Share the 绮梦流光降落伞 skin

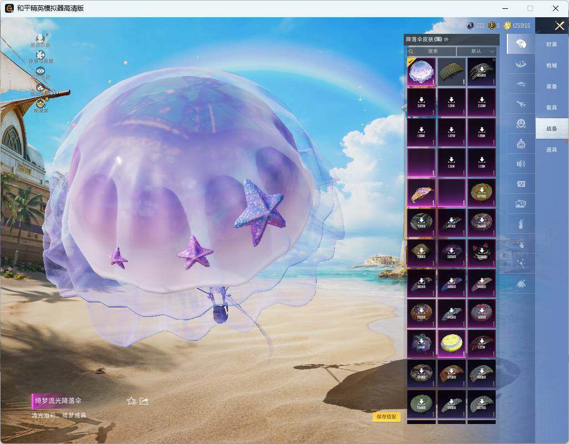(144, 401)
